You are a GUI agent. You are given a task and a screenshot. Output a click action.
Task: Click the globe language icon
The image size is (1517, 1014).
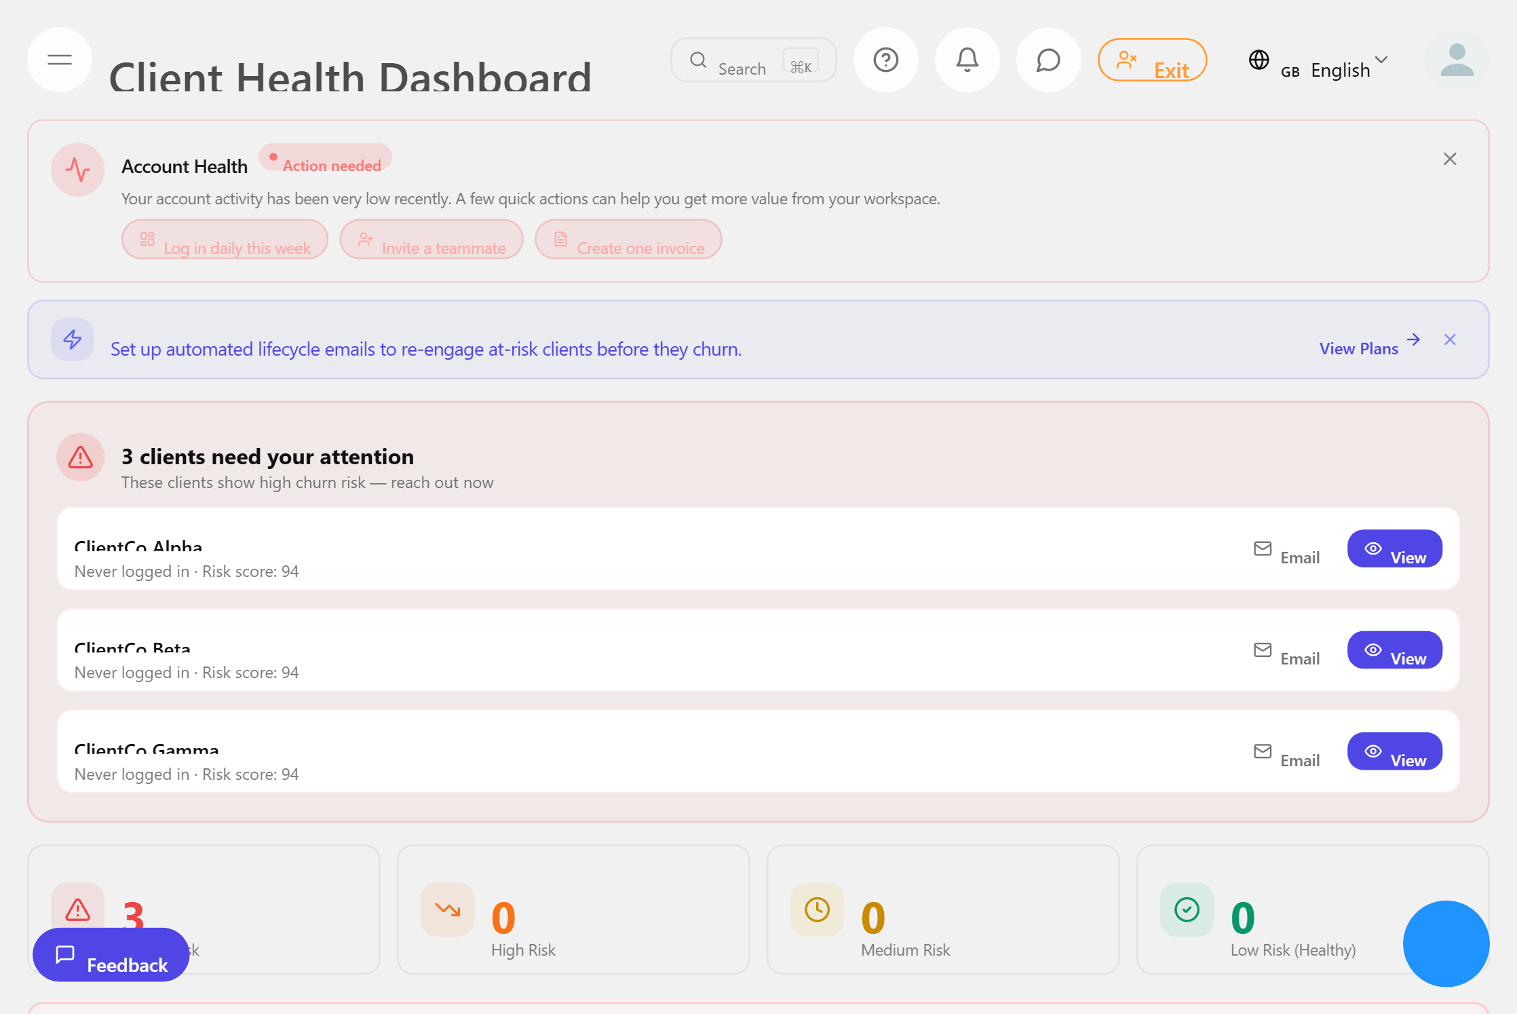(1259, 60)
